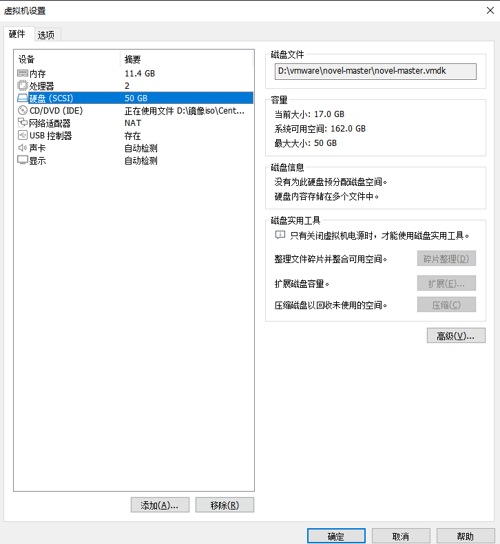Confirm with the 确定 button
The height and width of the screenshot is (544, 500).
point(336,536)
